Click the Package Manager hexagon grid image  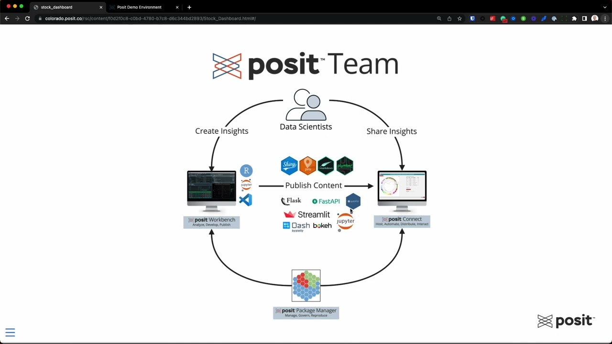(306, 286)
